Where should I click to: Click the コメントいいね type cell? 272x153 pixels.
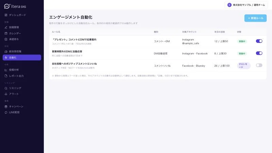tap(162, 66)
